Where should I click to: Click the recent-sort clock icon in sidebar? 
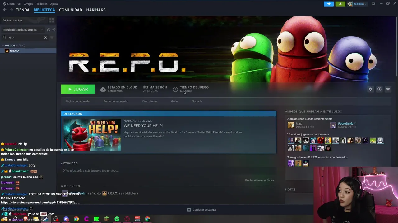click(49, 30)
